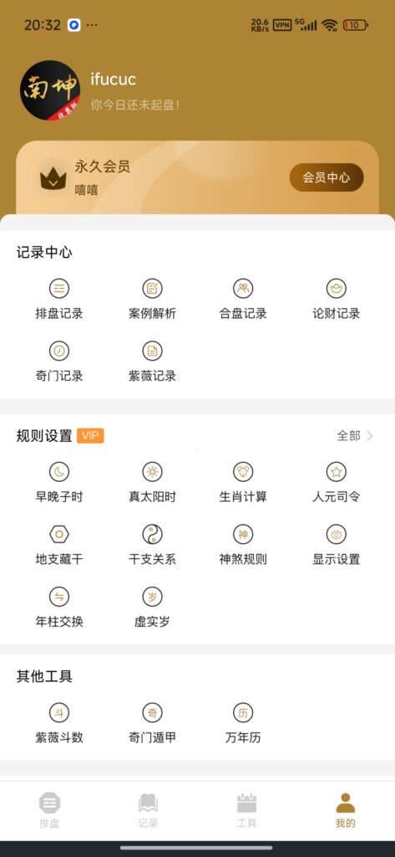Open the 案例解析 icon
This screenshot has width=395, height=857.
[152, 299]
